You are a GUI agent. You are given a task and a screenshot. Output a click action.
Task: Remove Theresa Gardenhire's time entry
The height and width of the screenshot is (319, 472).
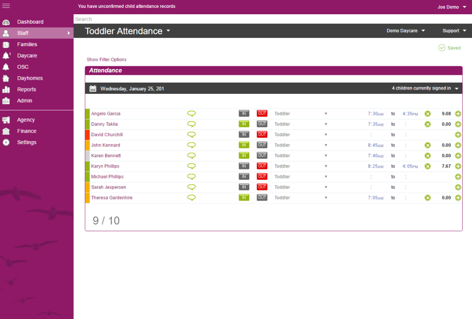[x=427, y=198]
